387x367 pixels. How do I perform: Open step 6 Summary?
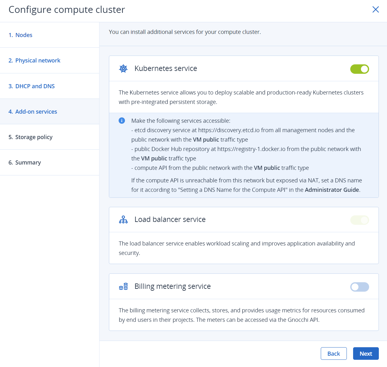[x=50, y=163]
